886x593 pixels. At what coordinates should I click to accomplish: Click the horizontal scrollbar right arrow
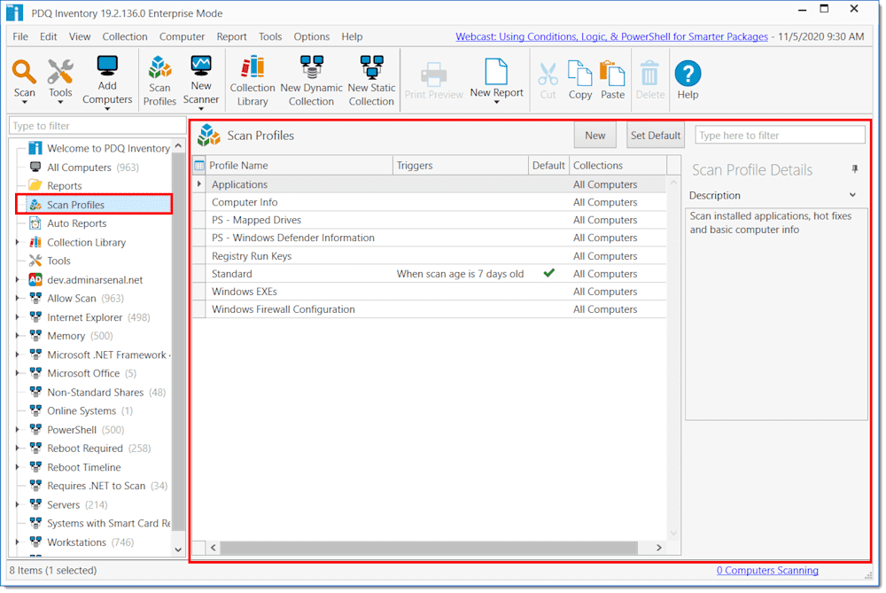tap(658, 547)
